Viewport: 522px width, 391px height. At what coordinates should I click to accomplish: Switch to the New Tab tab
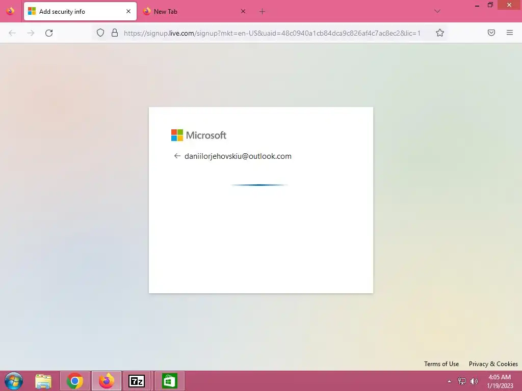pos(195,11)
